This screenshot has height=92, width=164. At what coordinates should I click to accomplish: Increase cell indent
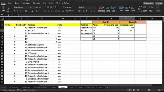(x=59, y=11)
